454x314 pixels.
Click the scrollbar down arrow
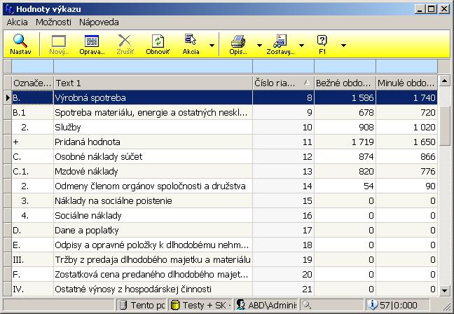pos(444,290)
